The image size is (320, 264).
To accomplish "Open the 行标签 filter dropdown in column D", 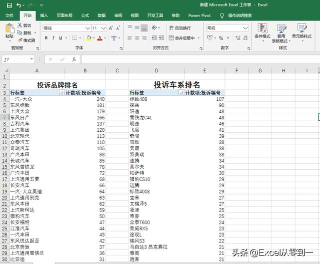I will [181, 93].
